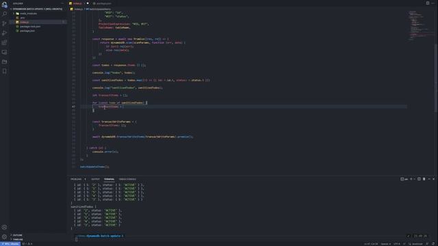
Task: Open package.json in the explorer
Action: [x=27, y=31]
